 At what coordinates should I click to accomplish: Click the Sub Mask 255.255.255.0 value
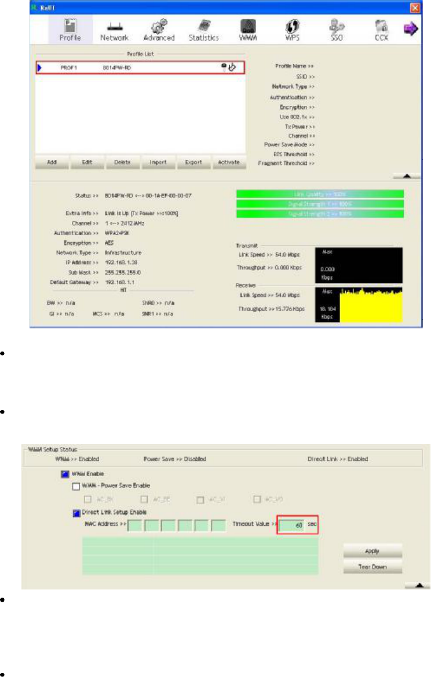pos(123,272)
